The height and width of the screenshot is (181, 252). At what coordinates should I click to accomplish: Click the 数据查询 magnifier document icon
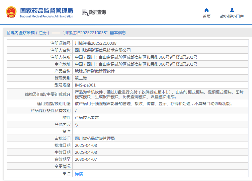(x=85, y=13)
